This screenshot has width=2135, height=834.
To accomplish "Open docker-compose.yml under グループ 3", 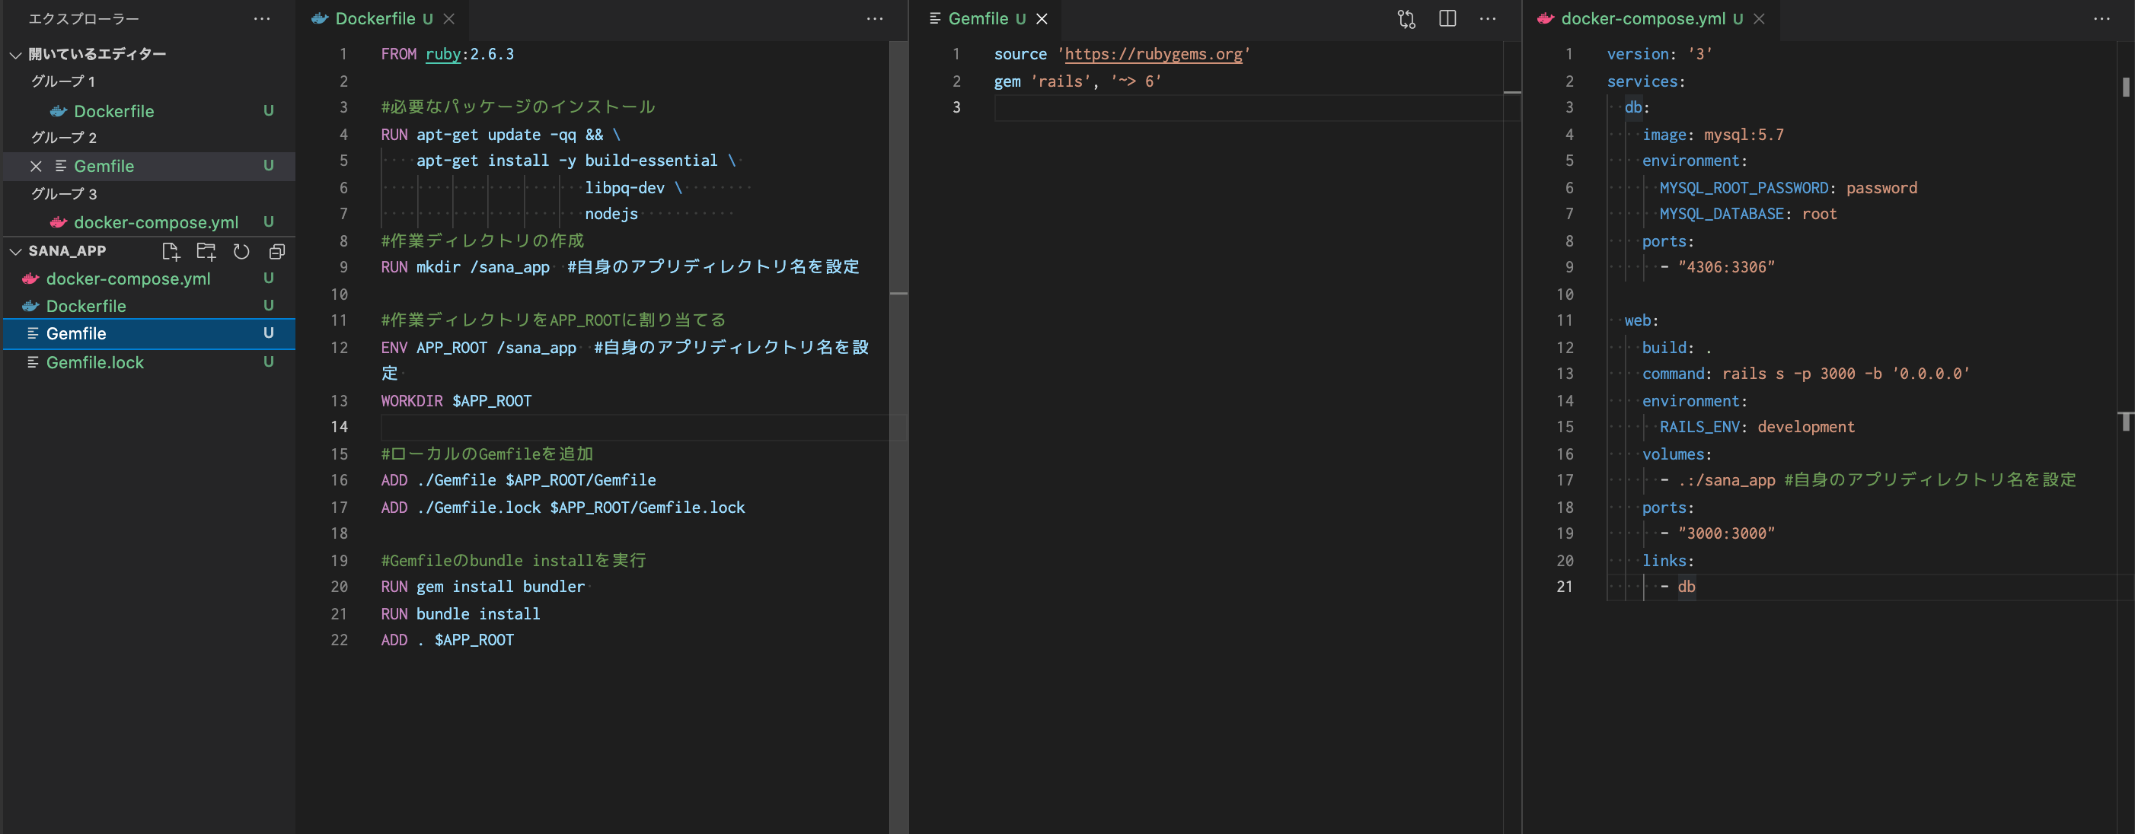I will click(x=150, y=222).
